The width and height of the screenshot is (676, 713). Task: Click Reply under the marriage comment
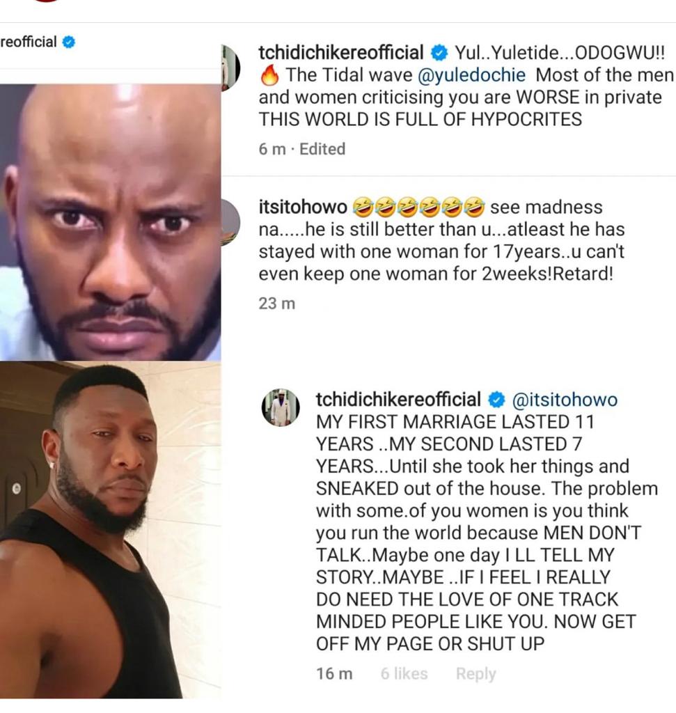click(x=475, y=674)
